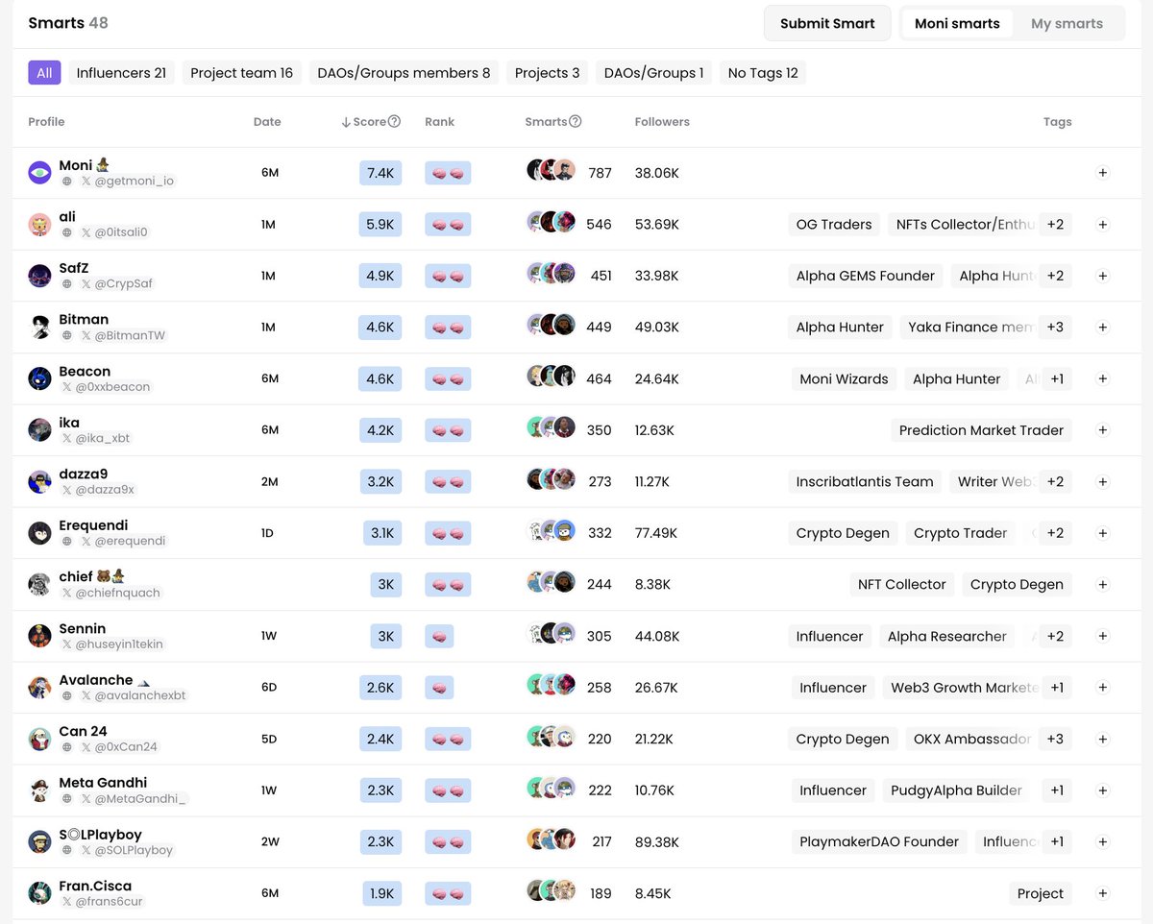Viewport: 1153px width, 924px height.
Task: Filter by No Tags 12
Action: tap(763, 73)
